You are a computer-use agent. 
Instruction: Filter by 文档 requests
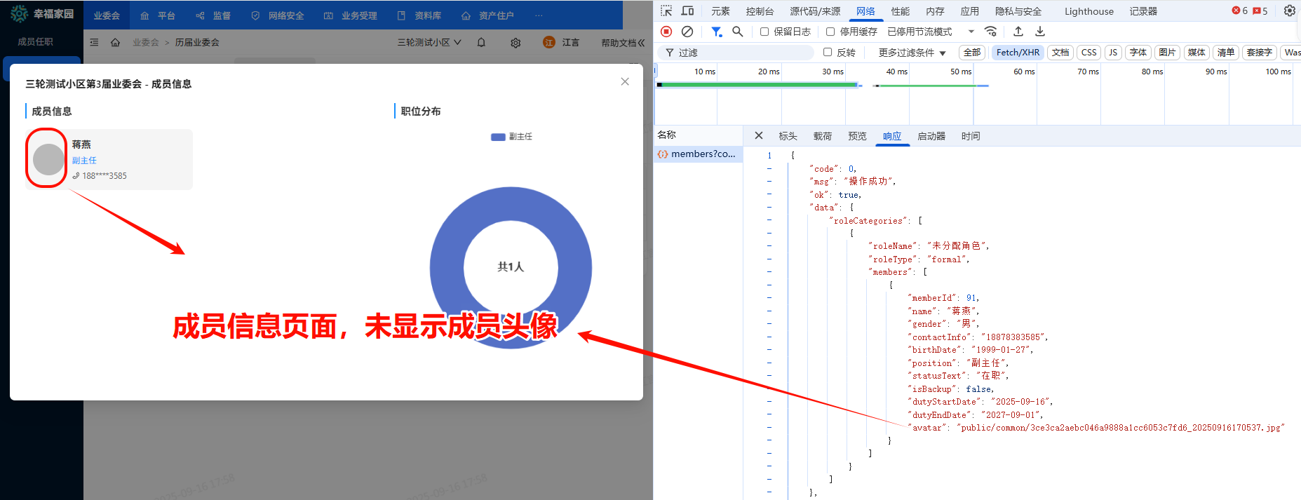point(1060,53)
